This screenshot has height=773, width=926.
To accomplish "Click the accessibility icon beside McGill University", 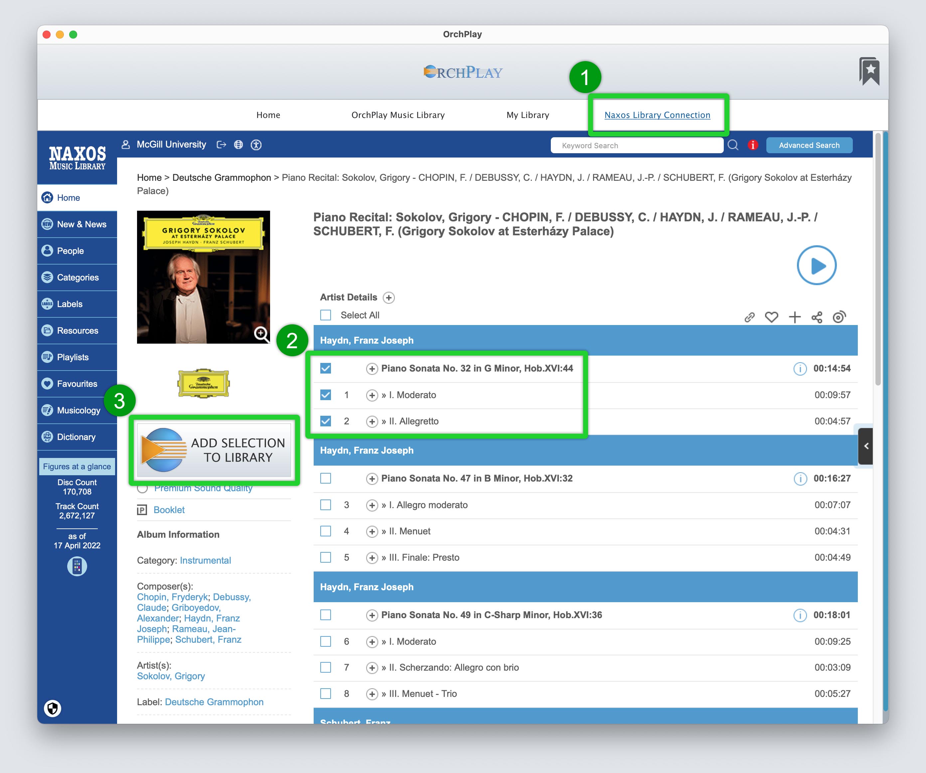I will click(x=256, y=145).
